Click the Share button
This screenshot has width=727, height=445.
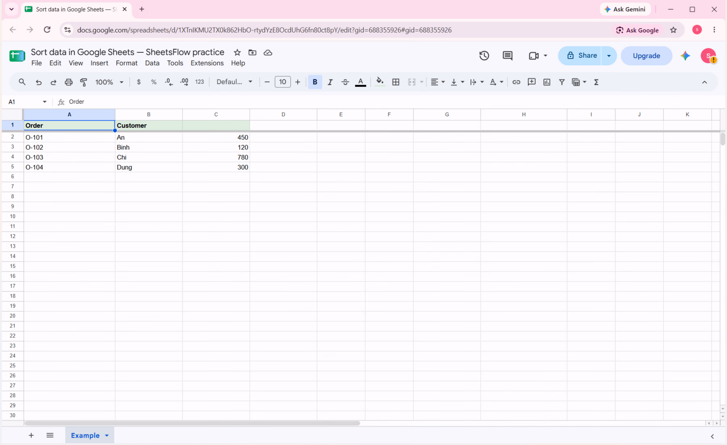(580, 56)
